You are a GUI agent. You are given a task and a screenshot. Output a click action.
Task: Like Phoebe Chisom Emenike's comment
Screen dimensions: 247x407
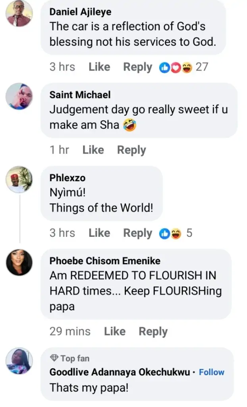[115, 331]
